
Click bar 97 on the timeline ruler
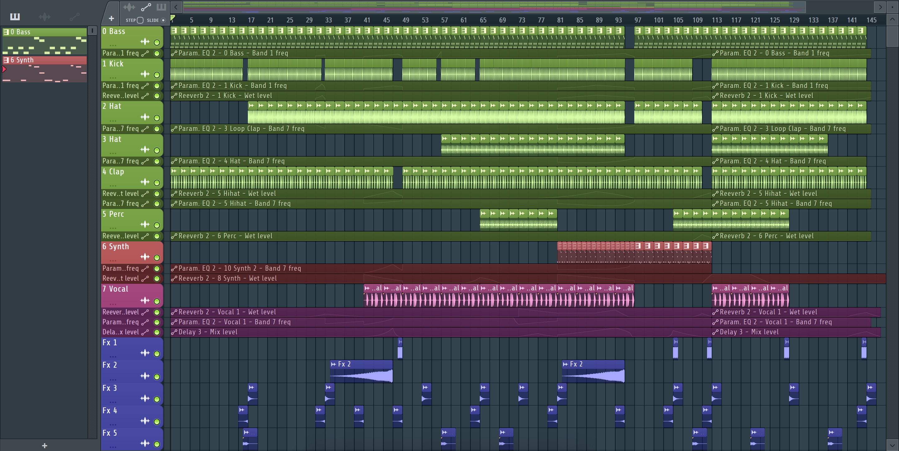click(x=638, y=20)
